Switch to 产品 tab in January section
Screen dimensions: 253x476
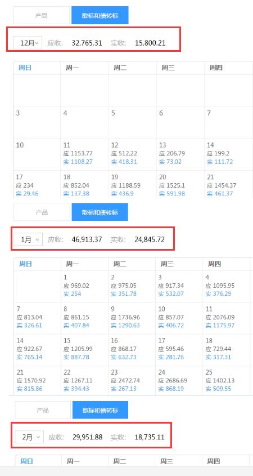point(42,212)
